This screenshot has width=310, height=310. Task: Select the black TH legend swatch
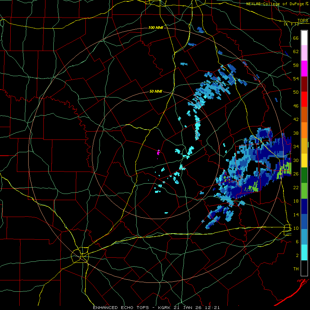coord(304,268)
